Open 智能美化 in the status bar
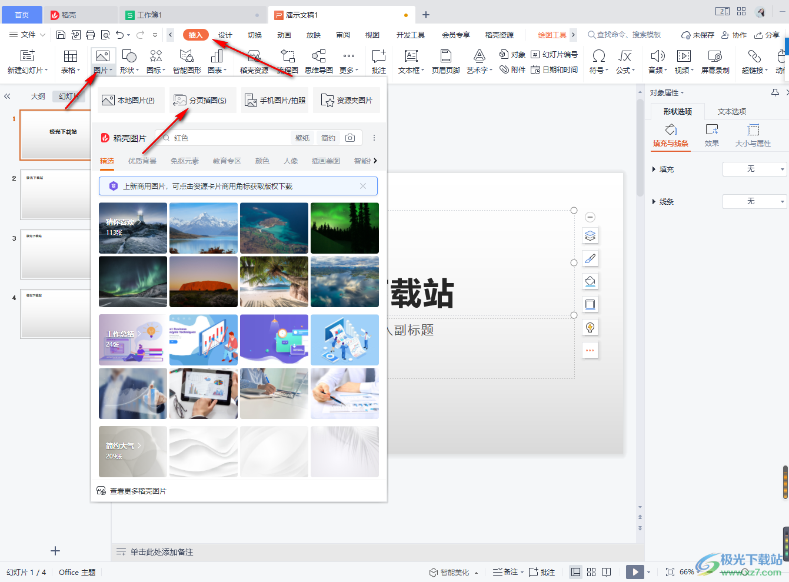The height and width of the screenshot is (582, 789). (x=453, y=572)
